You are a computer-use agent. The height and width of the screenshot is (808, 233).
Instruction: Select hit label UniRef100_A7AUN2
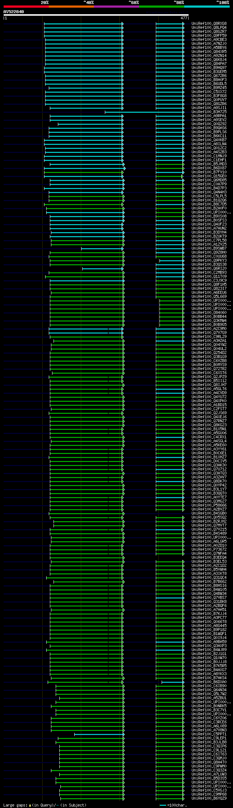coord(209,228)
